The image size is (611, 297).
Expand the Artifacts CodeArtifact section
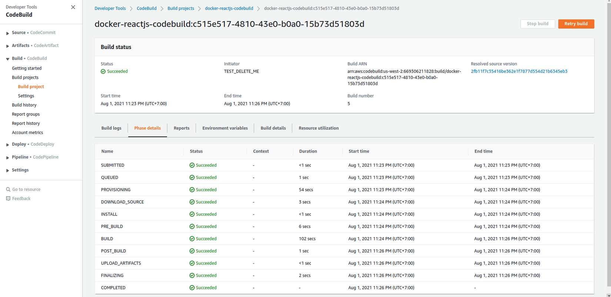7,46
